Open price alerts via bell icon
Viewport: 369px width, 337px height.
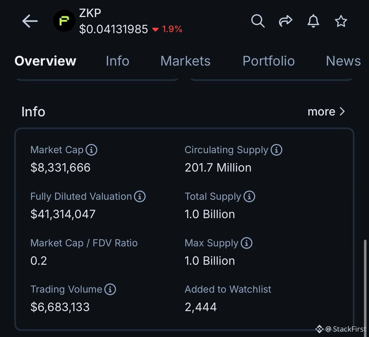click(313, 21)
